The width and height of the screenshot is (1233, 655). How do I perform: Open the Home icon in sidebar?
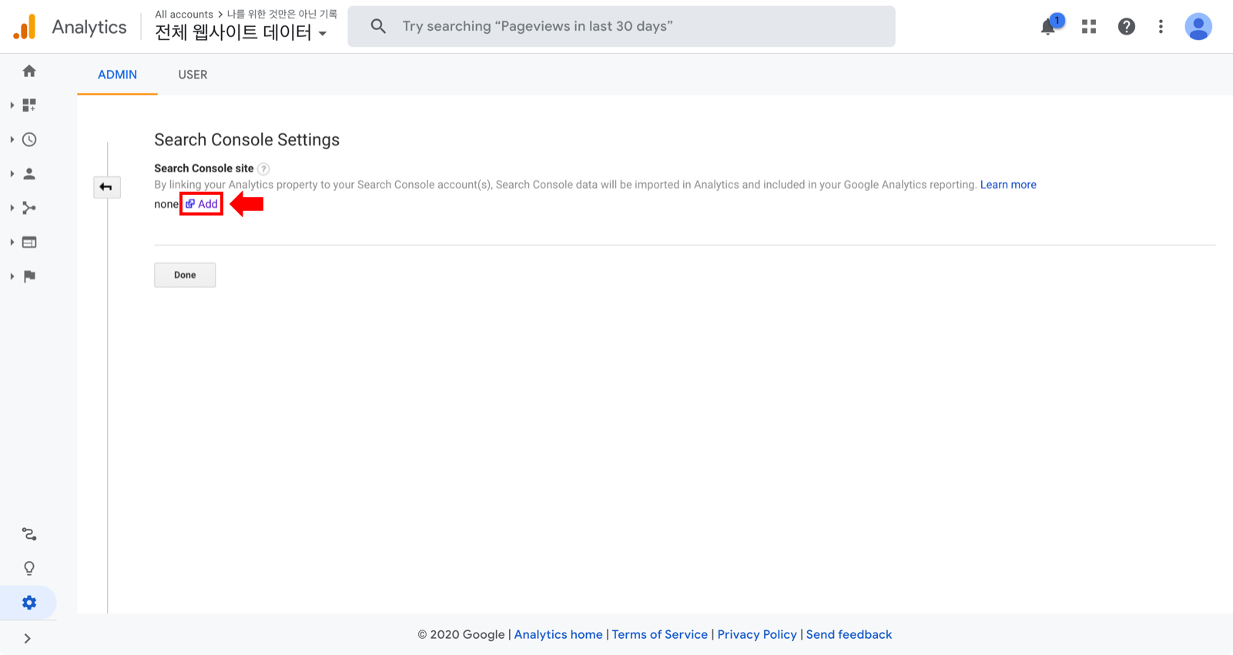29,71
